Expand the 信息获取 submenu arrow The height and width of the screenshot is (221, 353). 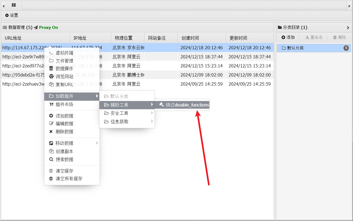coord(152,121)
